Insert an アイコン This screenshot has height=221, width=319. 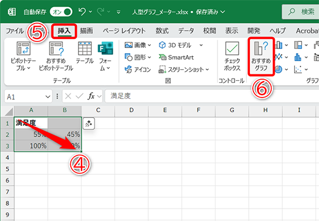coord(138,70)
